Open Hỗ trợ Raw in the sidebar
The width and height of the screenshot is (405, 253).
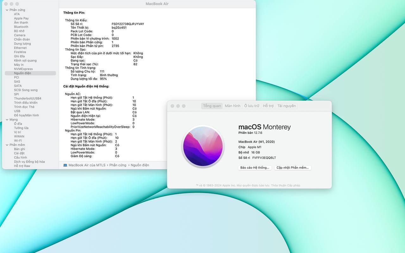pyautogui.click(x=22, y=166)
